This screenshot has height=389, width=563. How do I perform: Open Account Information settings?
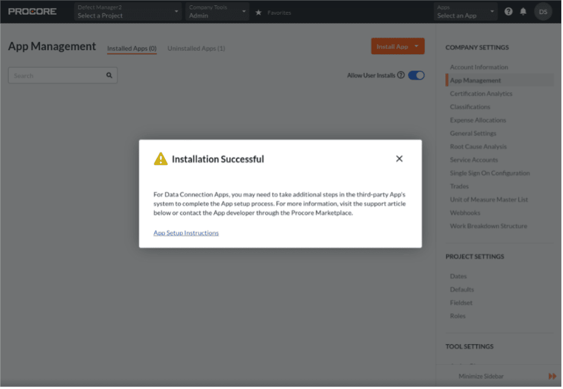coord(479,67)
